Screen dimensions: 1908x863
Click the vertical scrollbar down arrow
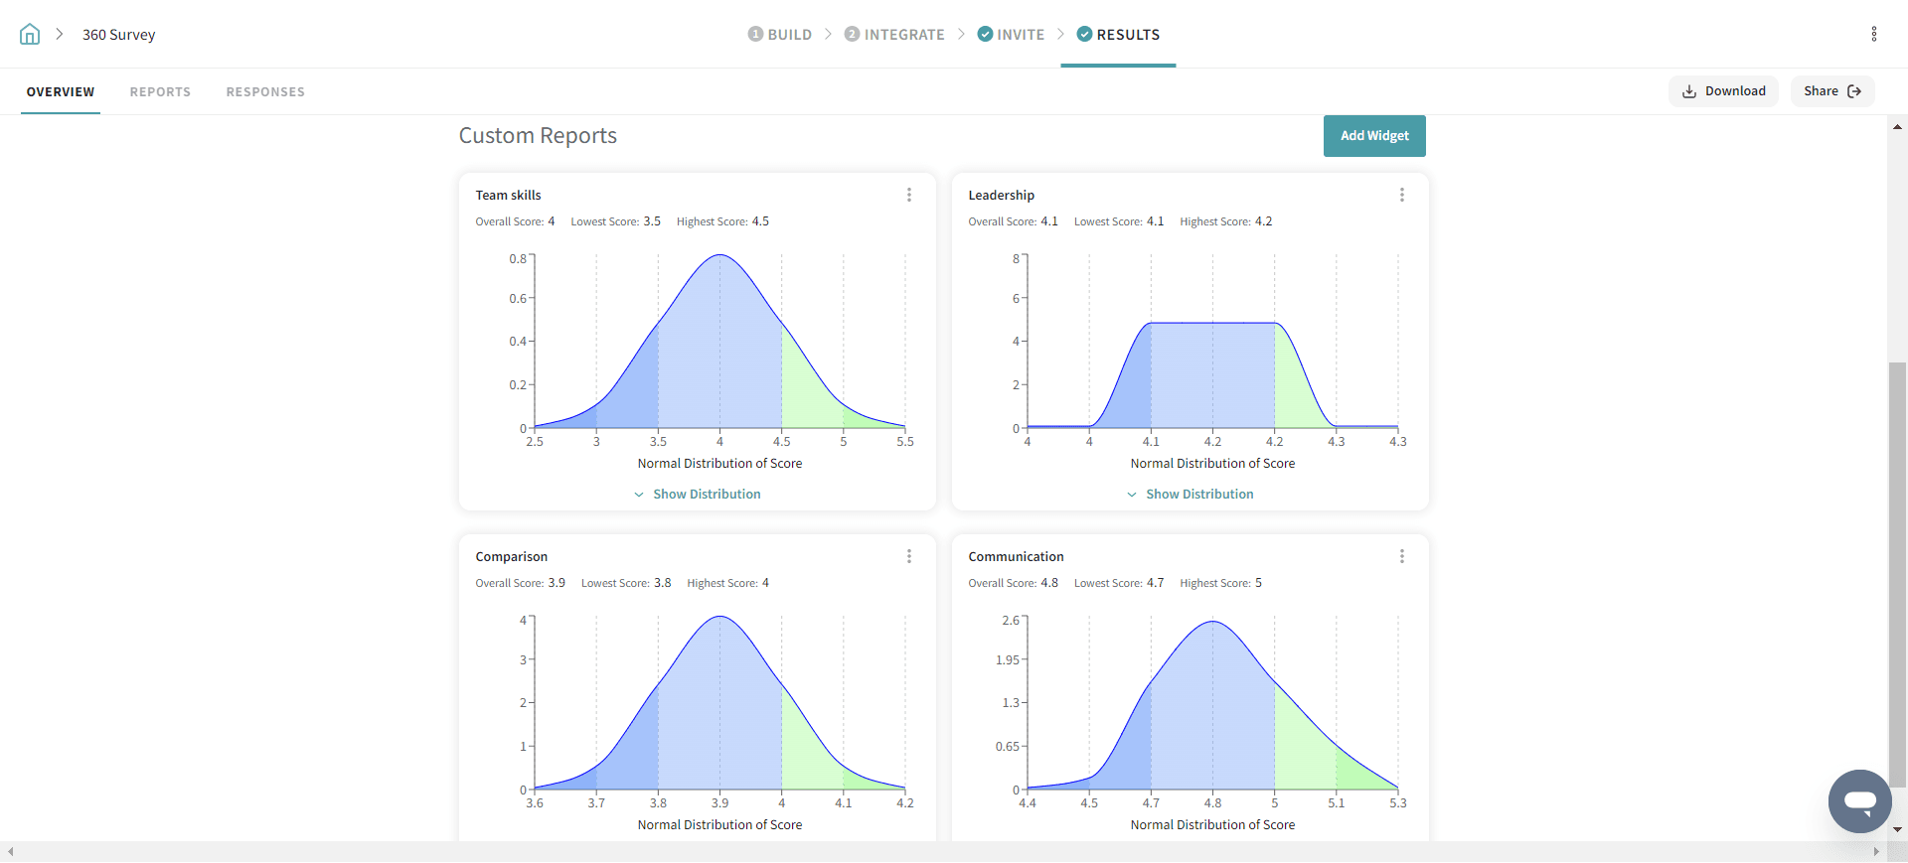[x=1897, y=829]
